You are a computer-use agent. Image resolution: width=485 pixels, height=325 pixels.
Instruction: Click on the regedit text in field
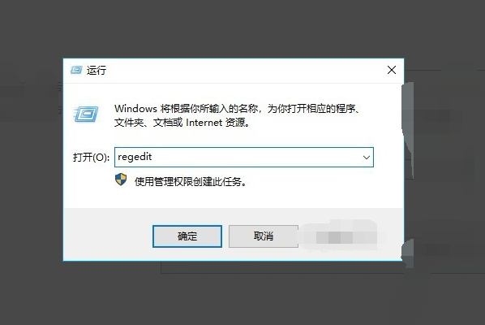pyautogui.click(x=135, y=157)
